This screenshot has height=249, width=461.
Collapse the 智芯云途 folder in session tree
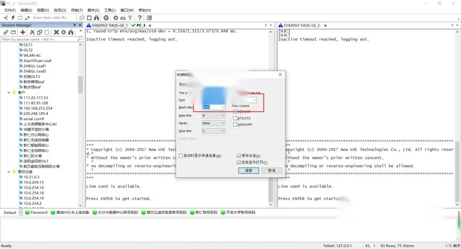pyautogui.click(x=9, y=172)
